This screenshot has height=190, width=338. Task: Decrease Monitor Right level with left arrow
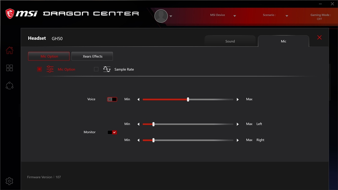[x=138, y=140]
